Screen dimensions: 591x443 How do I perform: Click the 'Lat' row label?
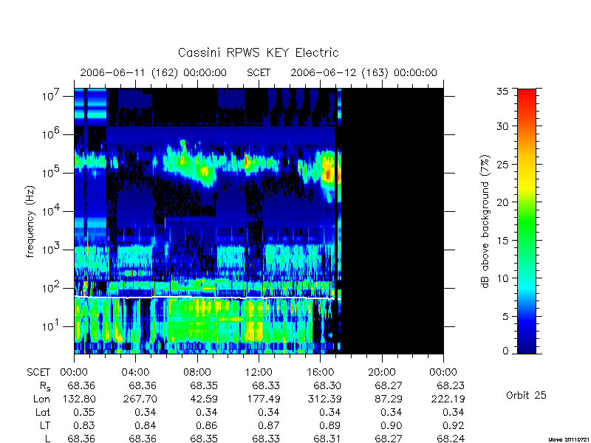pos(43,412)
